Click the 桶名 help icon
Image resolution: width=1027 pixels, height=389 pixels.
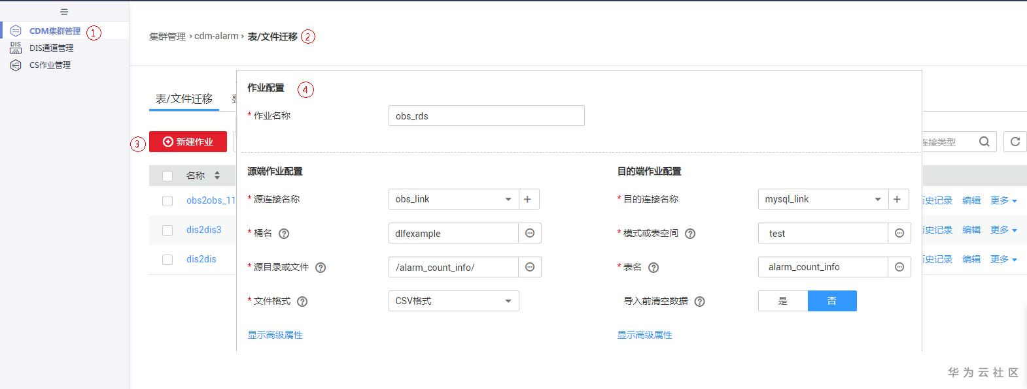tap(284, 234)
